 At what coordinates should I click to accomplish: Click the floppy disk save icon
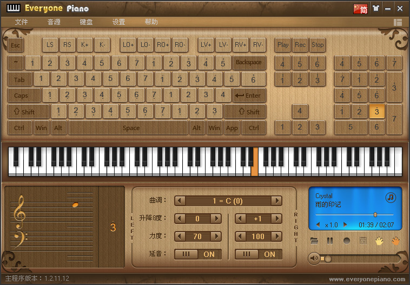(x=363, y=241)
